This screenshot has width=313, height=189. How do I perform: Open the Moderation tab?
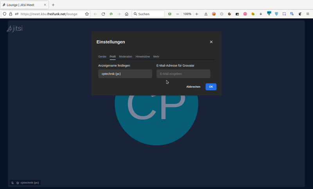[126, 57]
